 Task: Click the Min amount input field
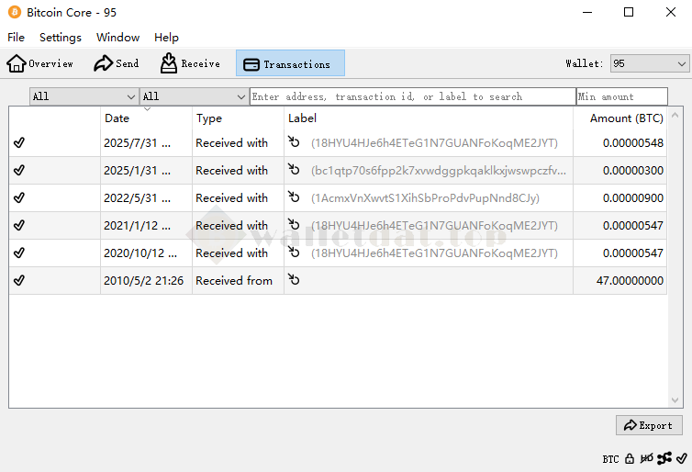tap(621, 96)
